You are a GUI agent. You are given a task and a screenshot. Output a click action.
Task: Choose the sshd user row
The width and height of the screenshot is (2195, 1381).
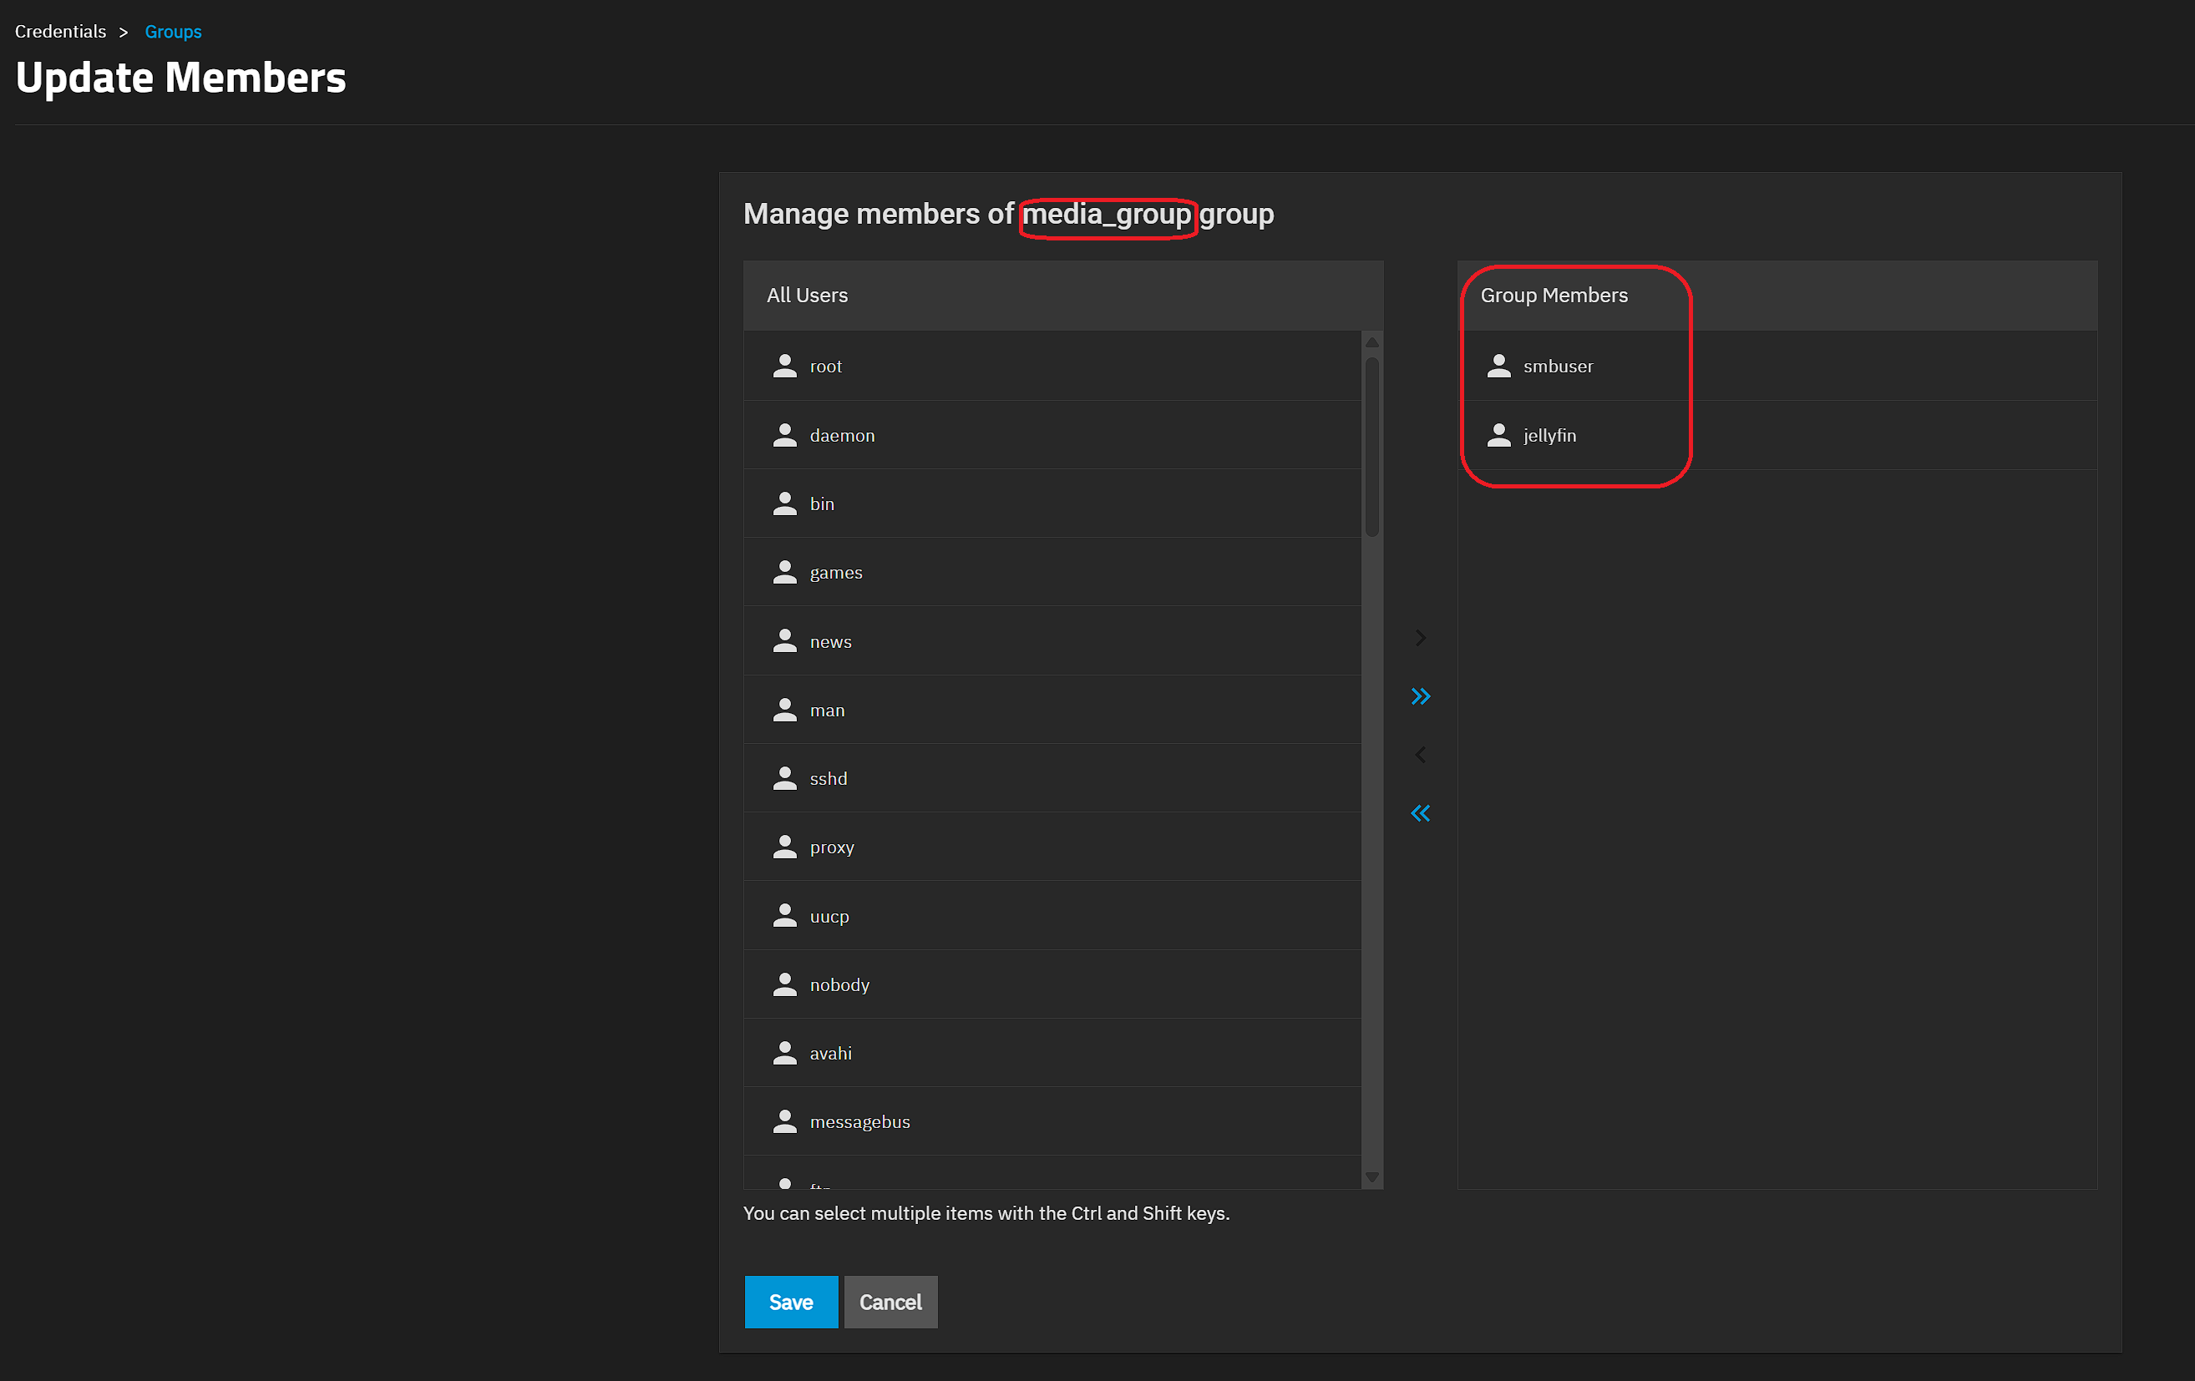coord(829,779)
